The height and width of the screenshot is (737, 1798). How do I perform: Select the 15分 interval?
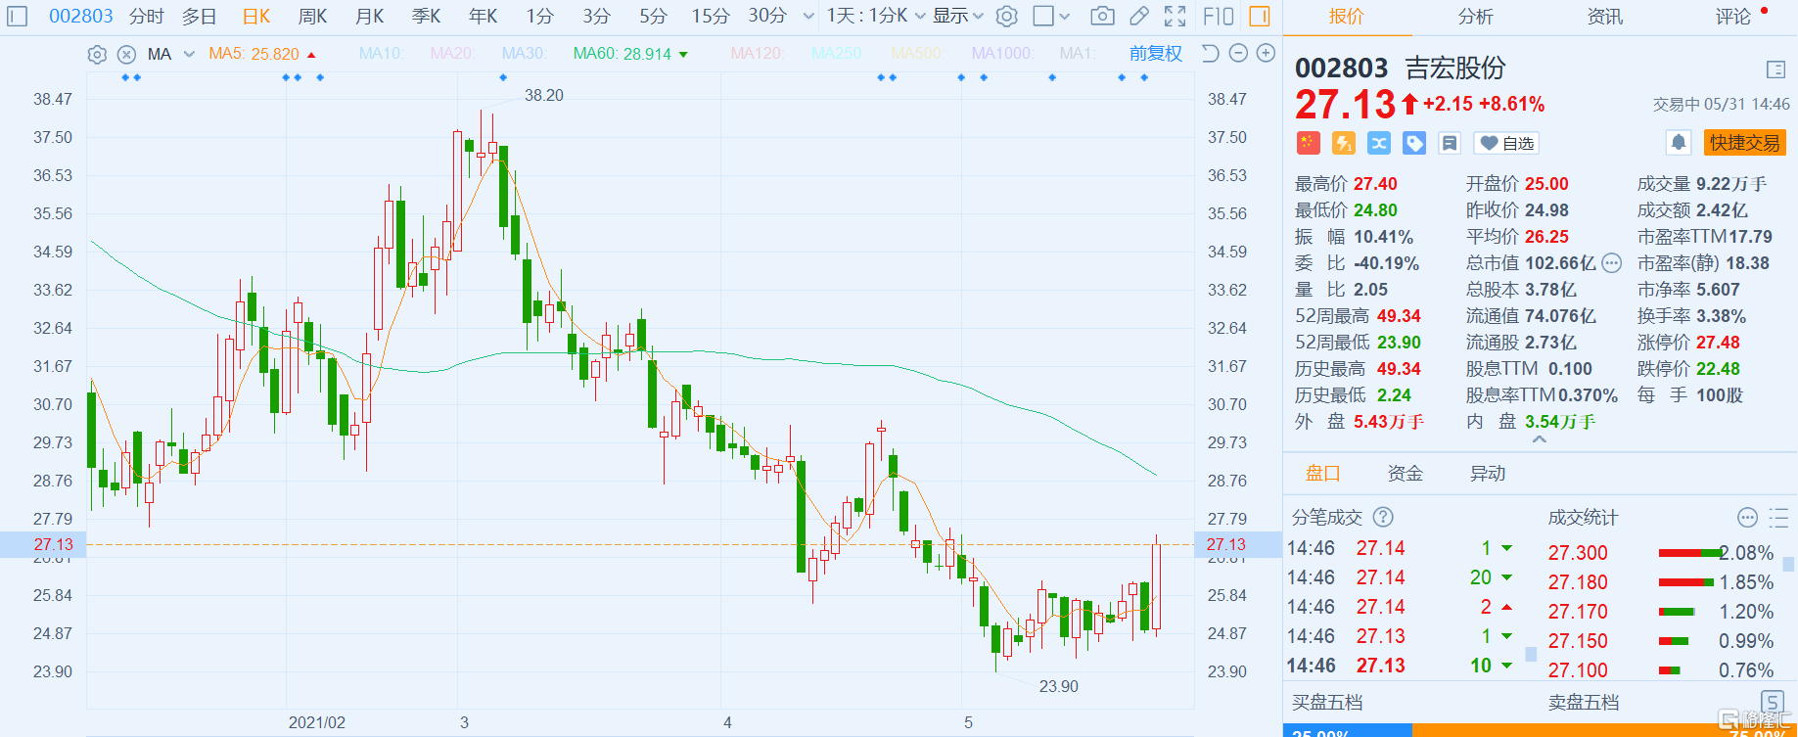(711, 16)
